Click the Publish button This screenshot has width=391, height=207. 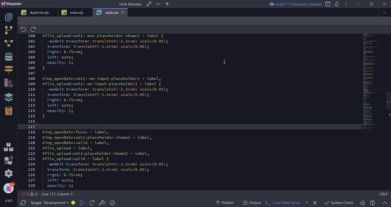click(225, 203)
